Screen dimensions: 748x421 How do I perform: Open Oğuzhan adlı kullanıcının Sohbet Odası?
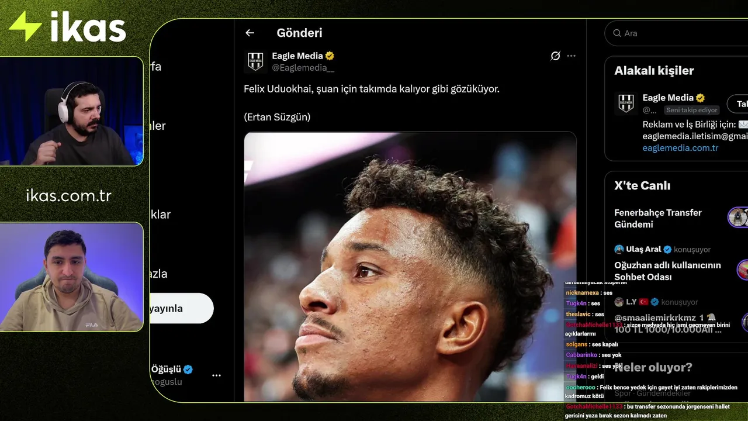(x=667, y=271)
